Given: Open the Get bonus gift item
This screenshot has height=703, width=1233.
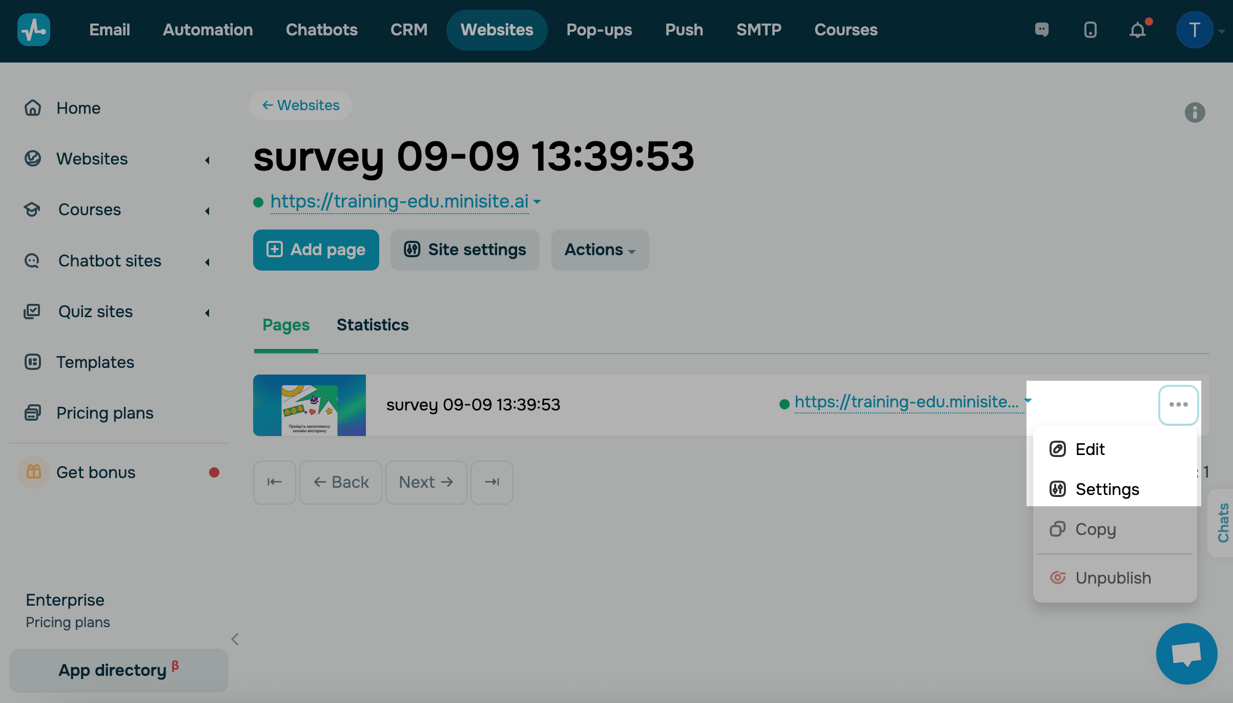Looking at the screenshot, I should (95, 472).
